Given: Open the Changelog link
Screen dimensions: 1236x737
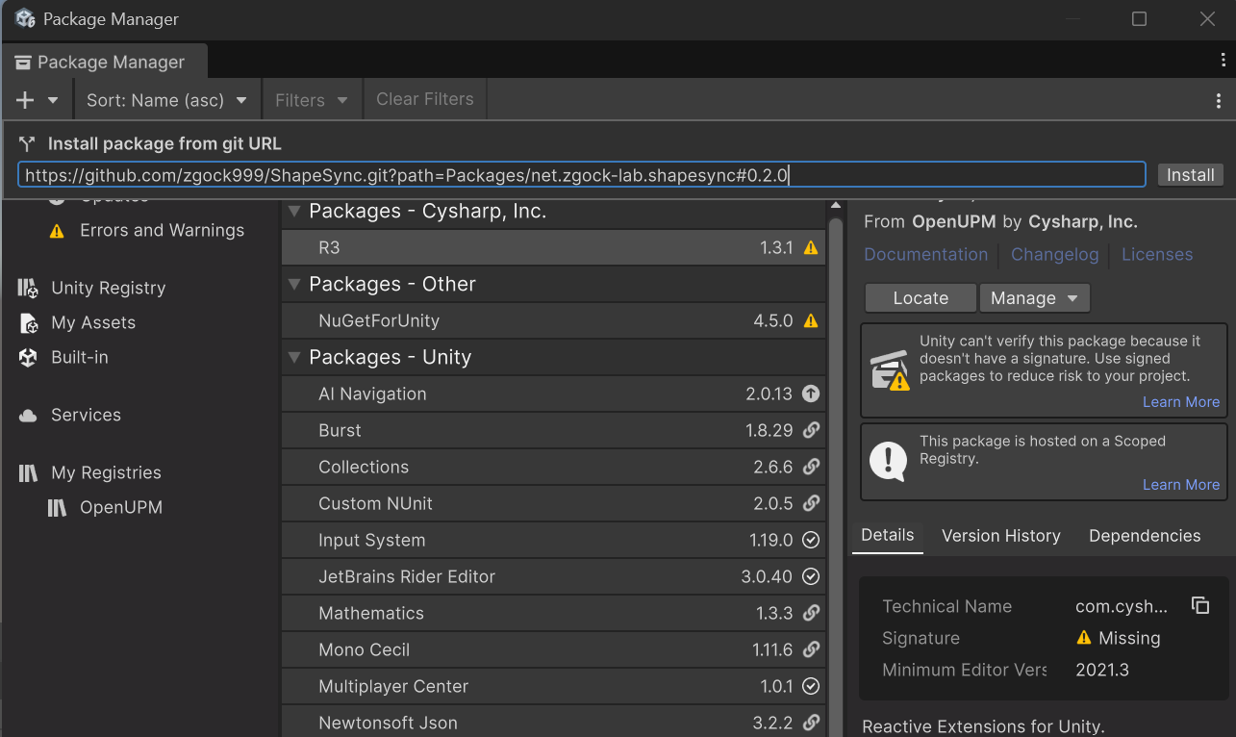Looking at the screenshot, I should [x=1054, y=254].
